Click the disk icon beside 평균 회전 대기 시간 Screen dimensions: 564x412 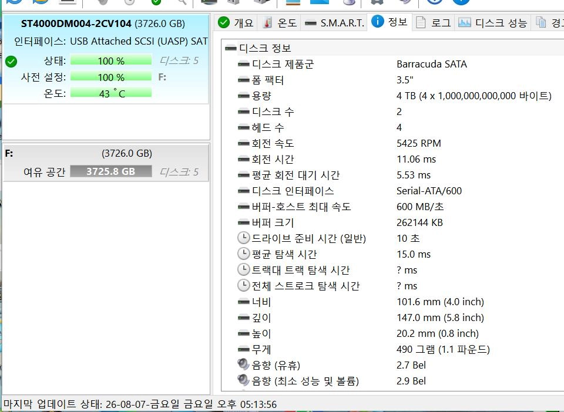pos(243,175)
